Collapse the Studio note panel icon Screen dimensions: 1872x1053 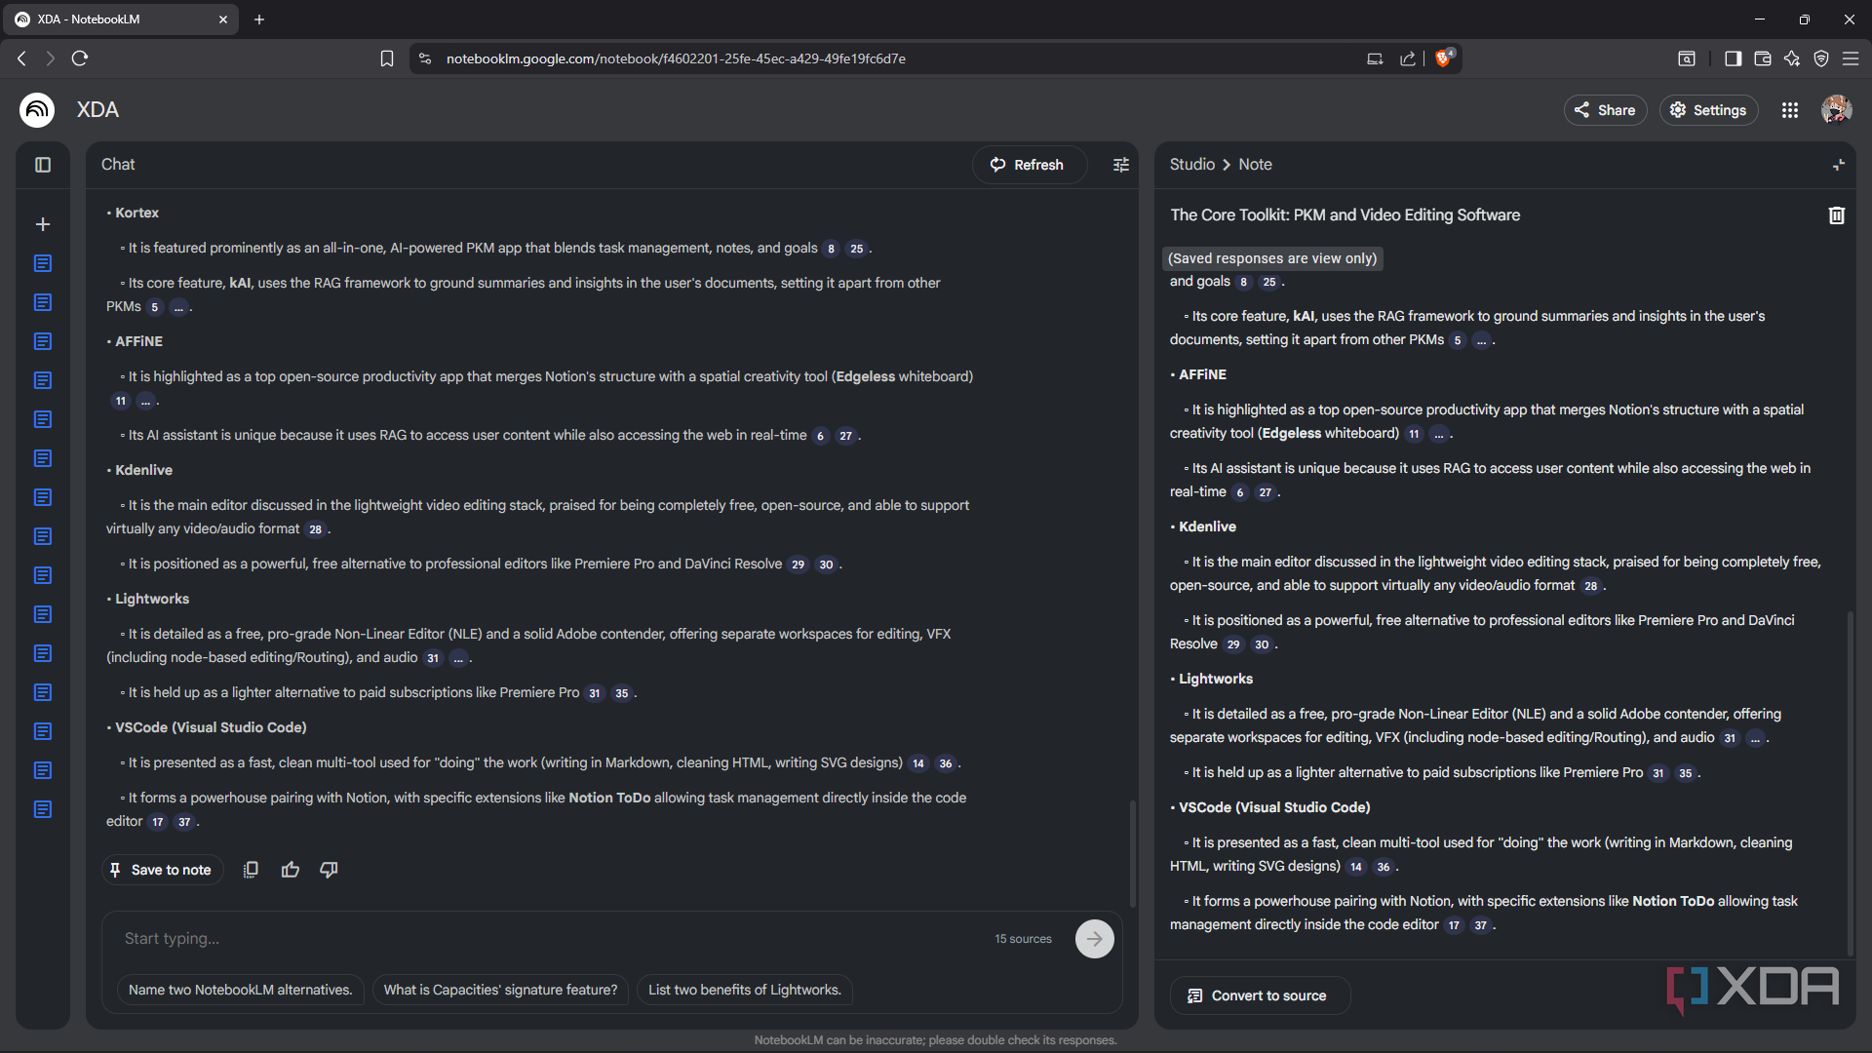[x=1839, y=165]
